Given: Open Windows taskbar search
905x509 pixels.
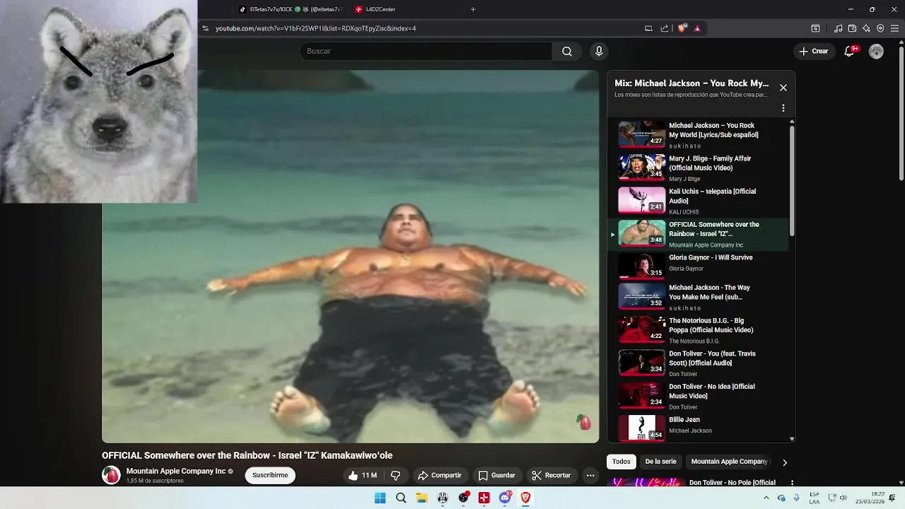Looking at the screenshot, I should pos(401,498).
